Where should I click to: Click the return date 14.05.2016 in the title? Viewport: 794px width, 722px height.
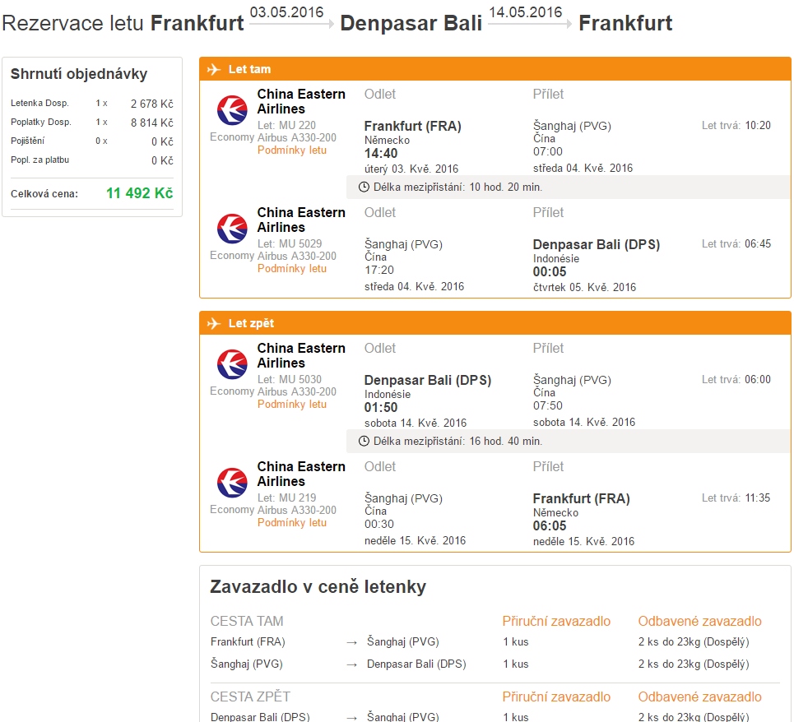526,12
